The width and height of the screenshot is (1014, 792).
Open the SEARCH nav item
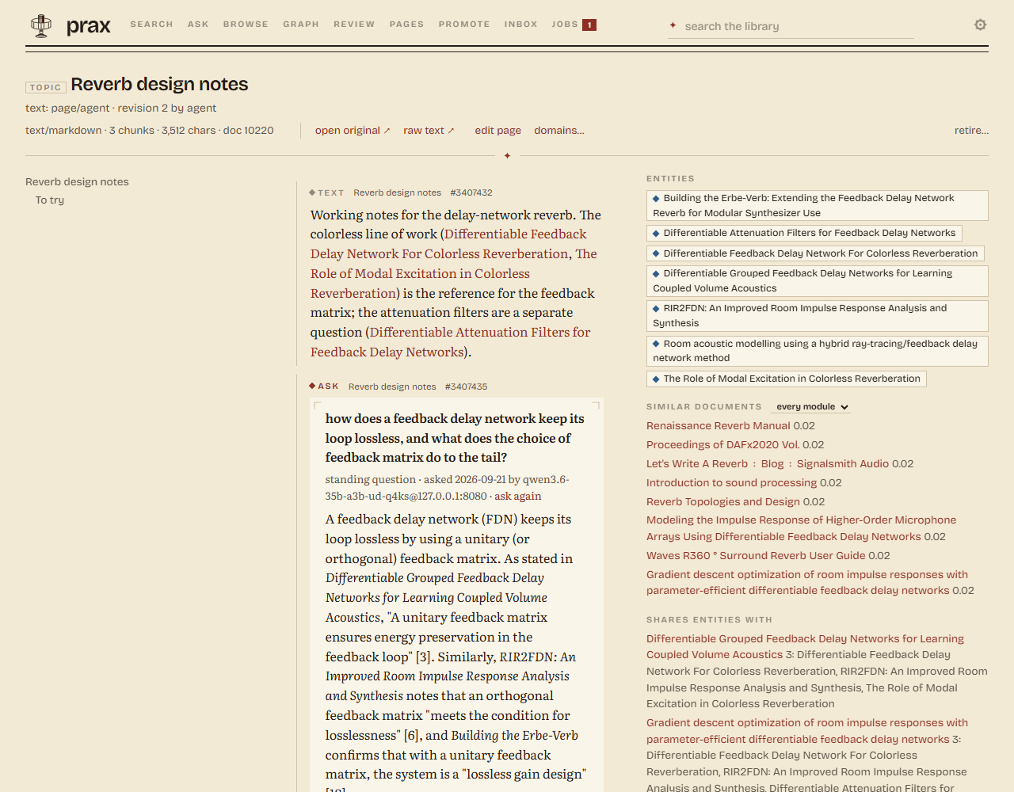[x=151, y=25]
